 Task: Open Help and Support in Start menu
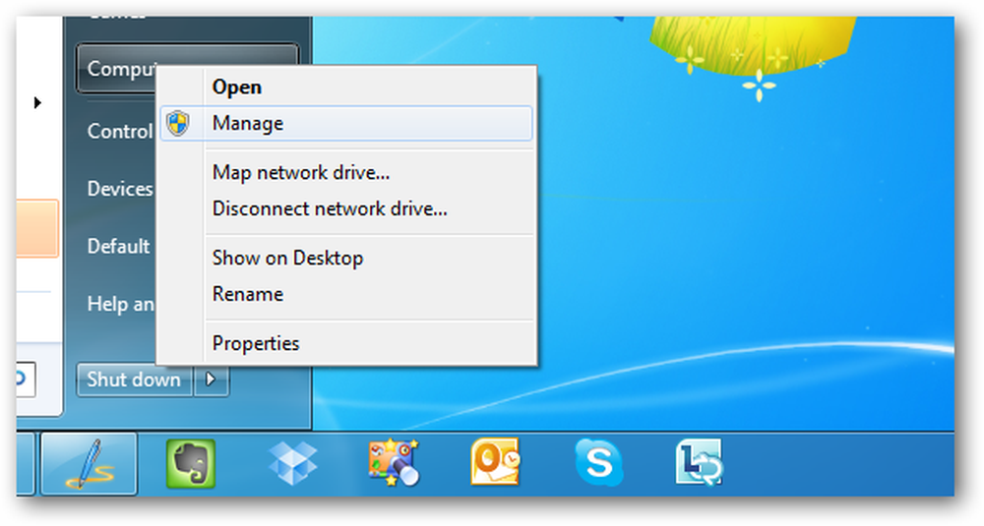pyautogui.click(x=120, y=304)
